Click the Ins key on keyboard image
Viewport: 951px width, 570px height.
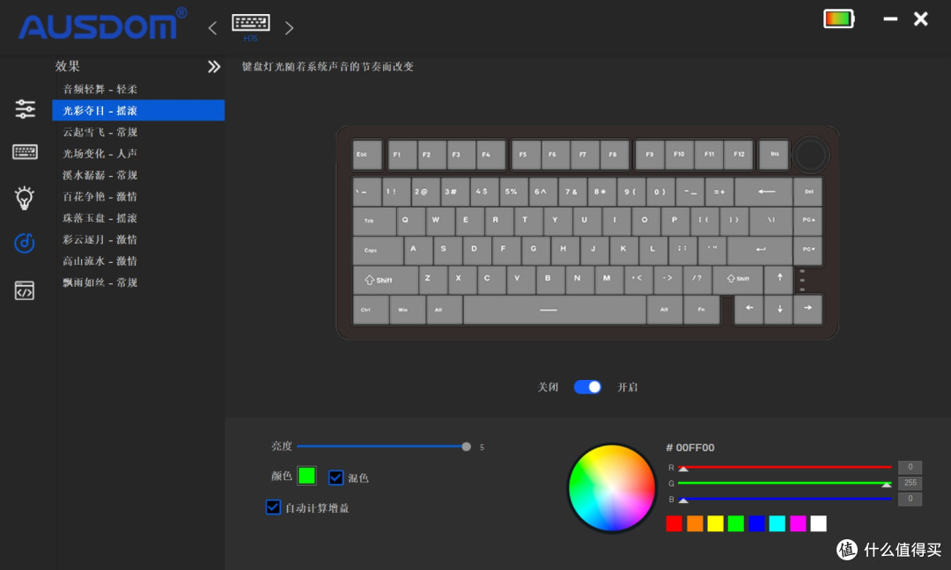click(774, 155)
